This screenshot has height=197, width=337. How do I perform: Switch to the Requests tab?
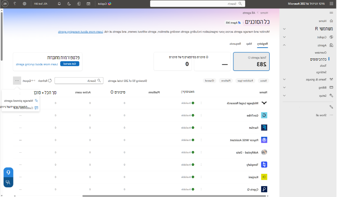pyautogui.click(x=235, y=44)
